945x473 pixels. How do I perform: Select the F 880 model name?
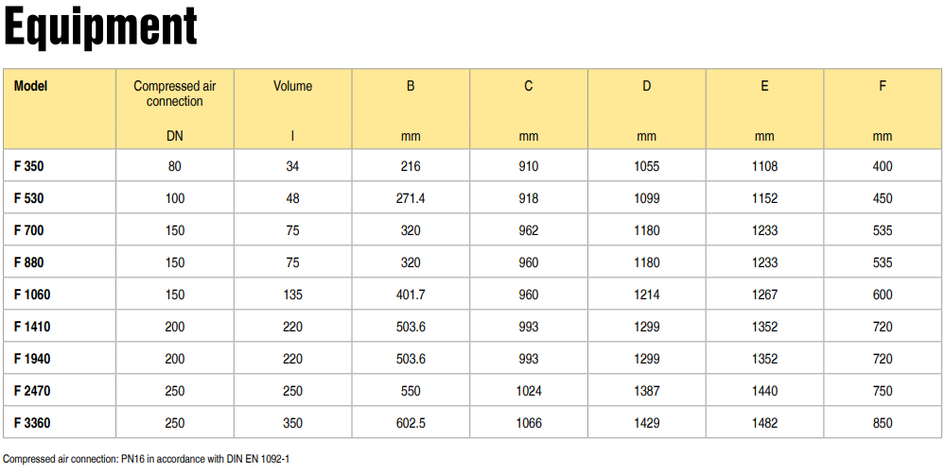click(x=29, y=262)
